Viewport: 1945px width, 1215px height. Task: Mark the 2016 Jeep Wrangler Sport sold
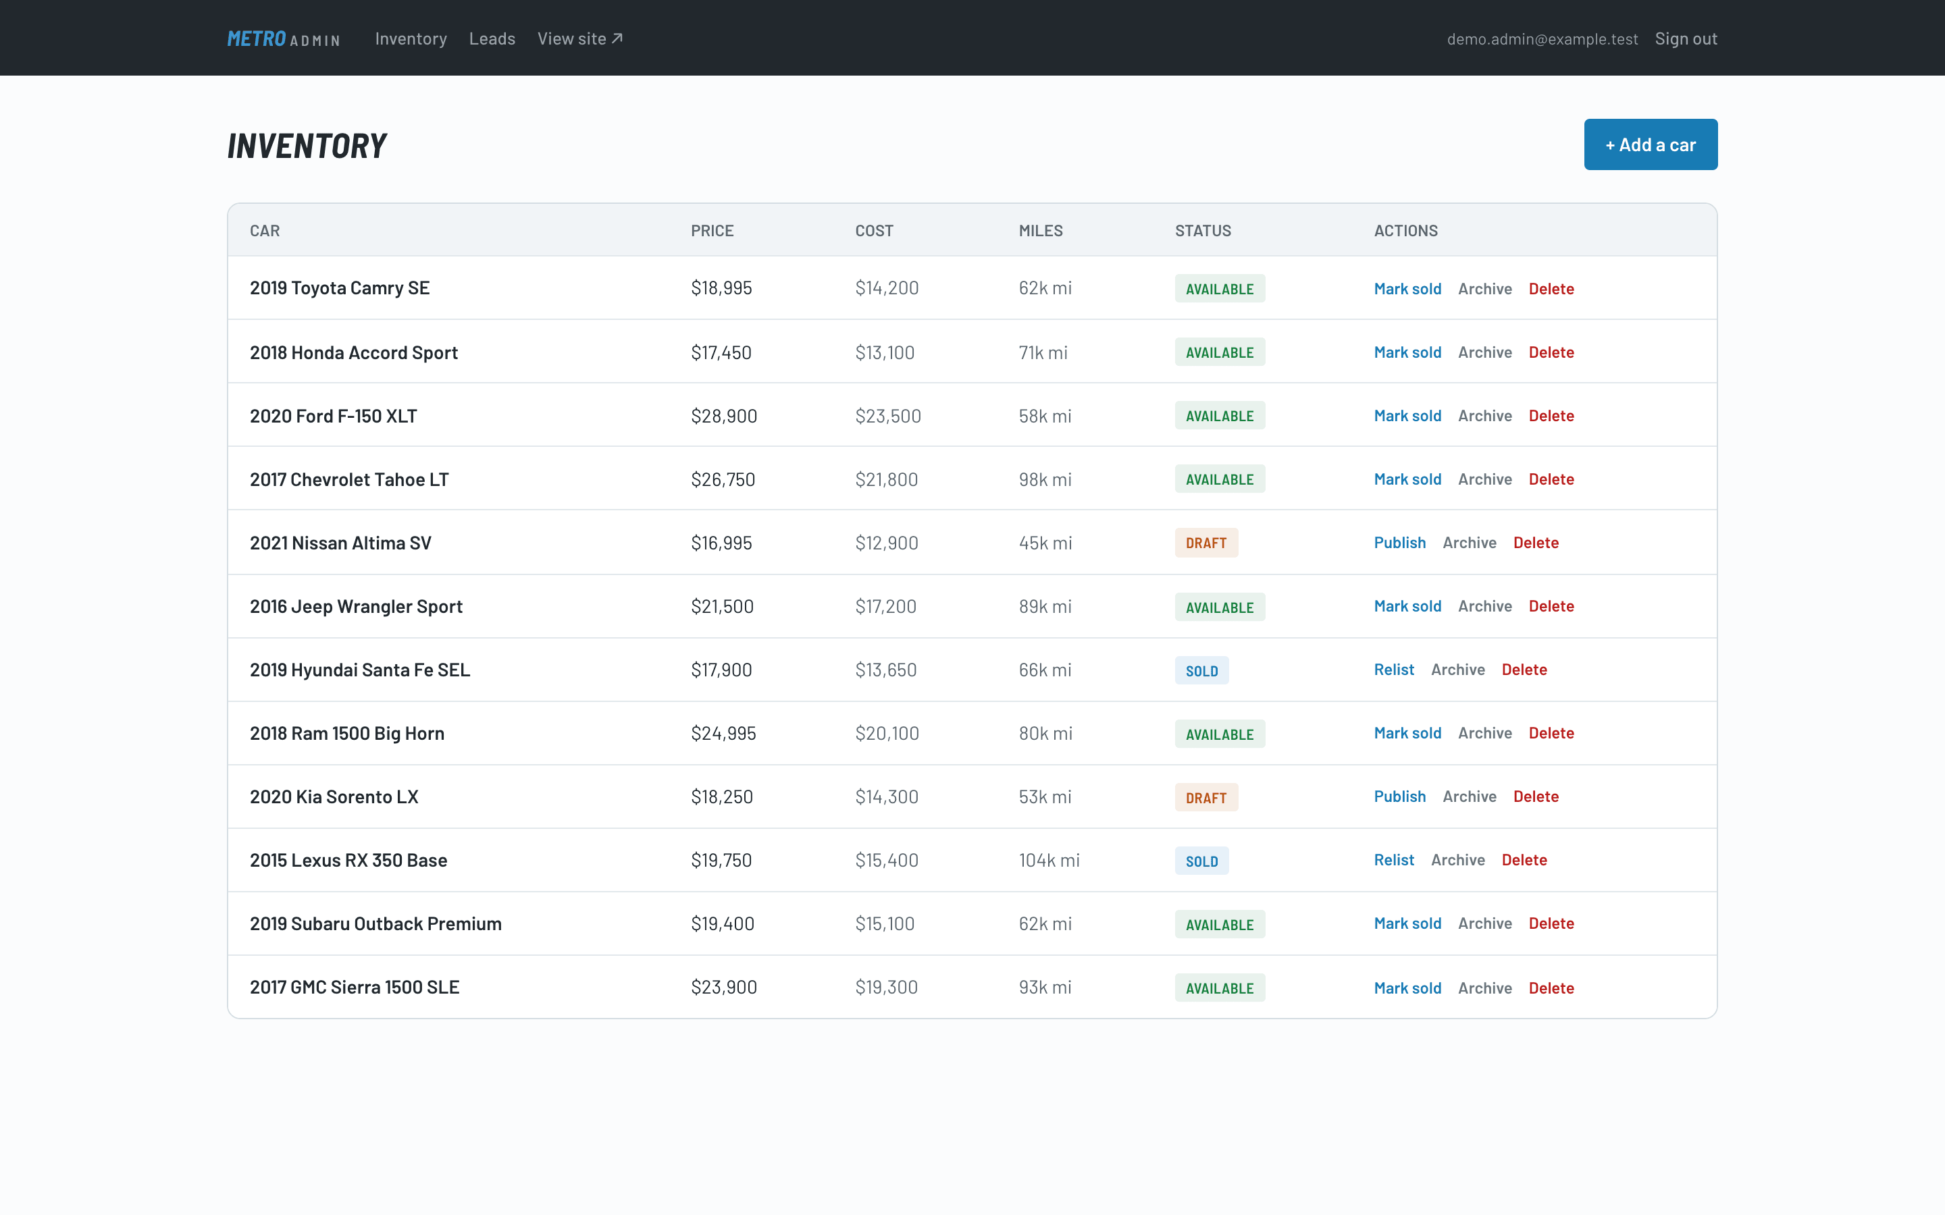pyautogui.click(x=1407, y=606)
